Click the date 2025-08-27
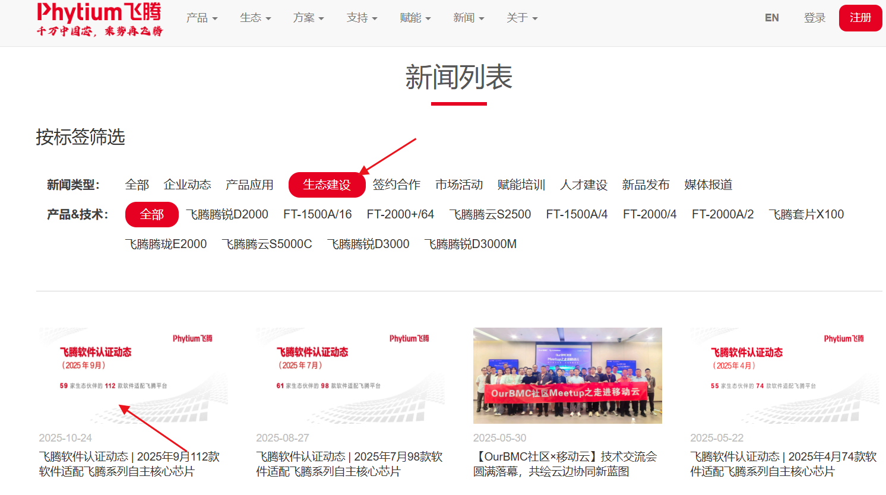The height and width of the screenshot is (495, 886). [x=283, y=438]
